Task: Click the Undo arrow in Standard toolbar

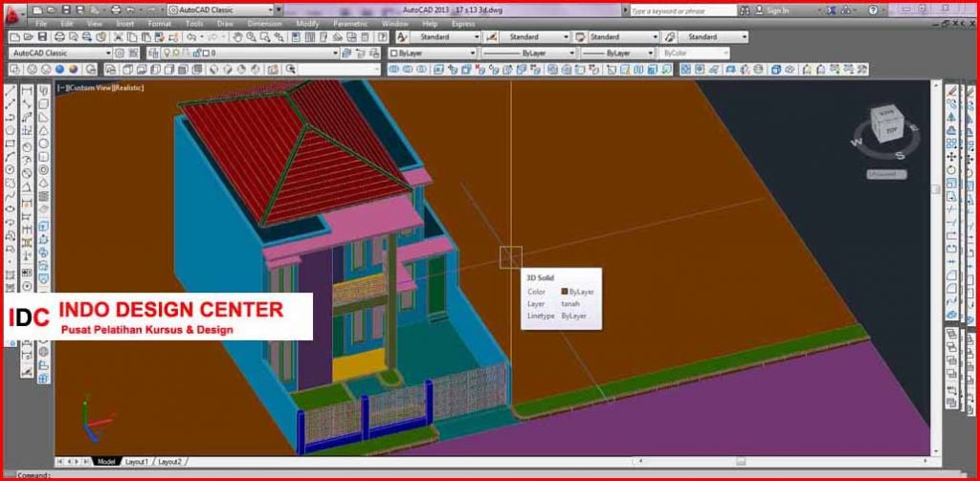Action: 191,37
